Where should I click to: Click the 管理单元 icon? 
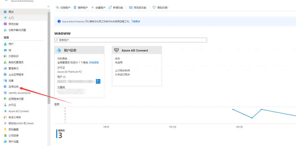coord(5,68)
